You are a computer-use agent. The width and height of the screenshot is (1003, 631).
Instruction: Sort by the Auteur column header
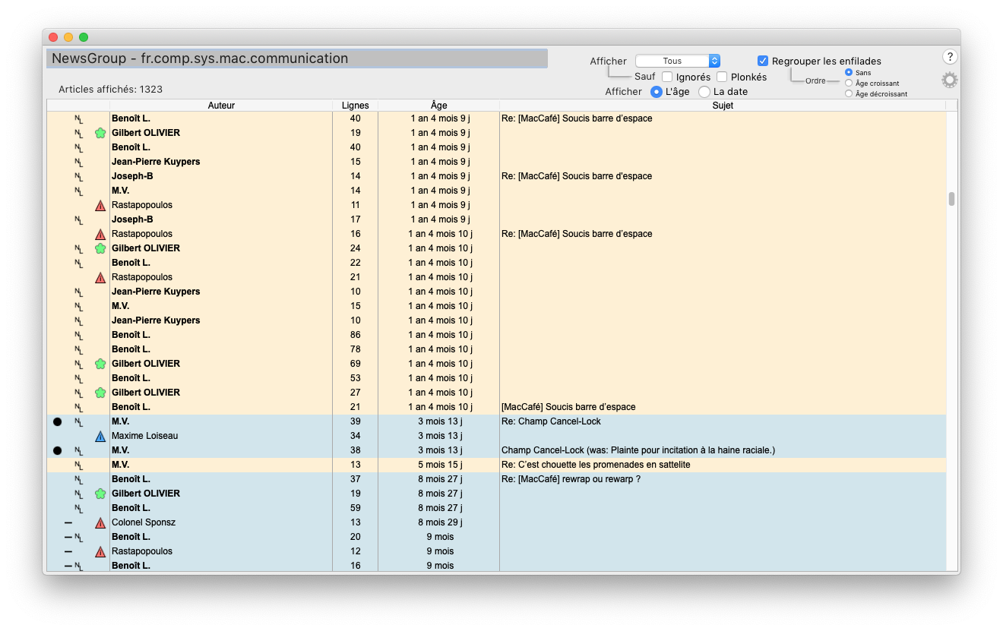pos(221,106)
